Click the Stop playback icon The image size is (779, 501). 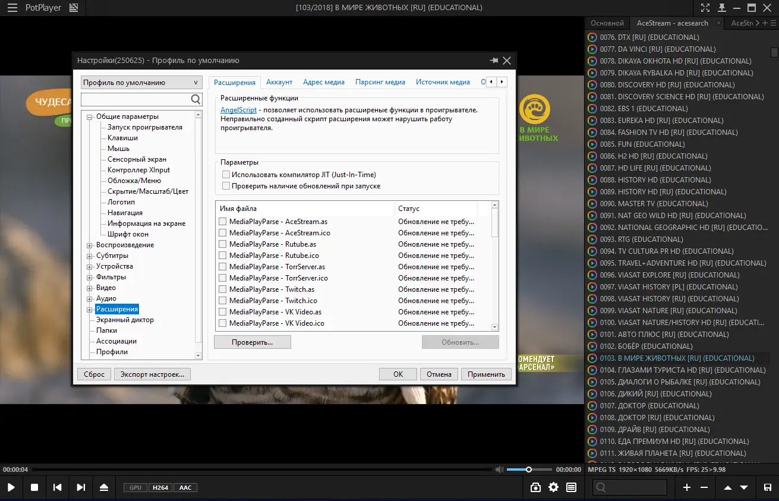(x=34, y=487)
